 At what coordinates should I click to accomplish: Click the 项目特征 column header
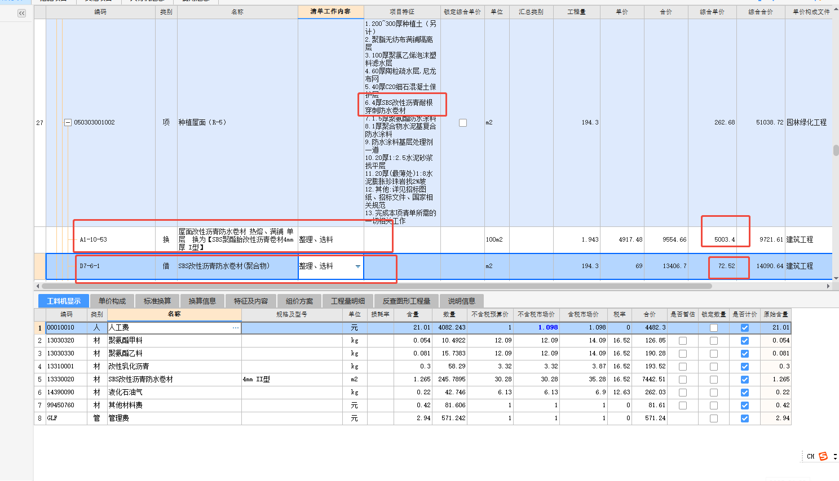pos(402,12)
